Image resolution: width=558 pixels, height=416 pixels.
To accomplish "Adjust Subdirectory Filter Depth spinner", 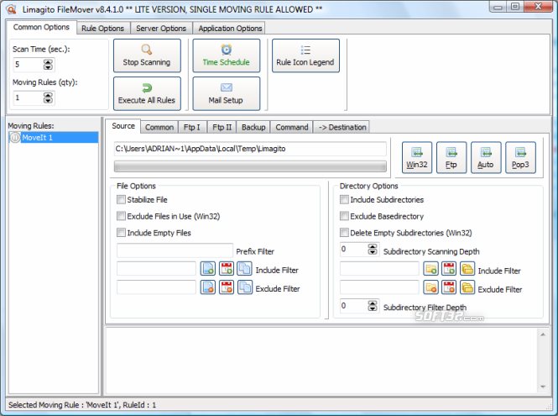I will tap(373, 306).
